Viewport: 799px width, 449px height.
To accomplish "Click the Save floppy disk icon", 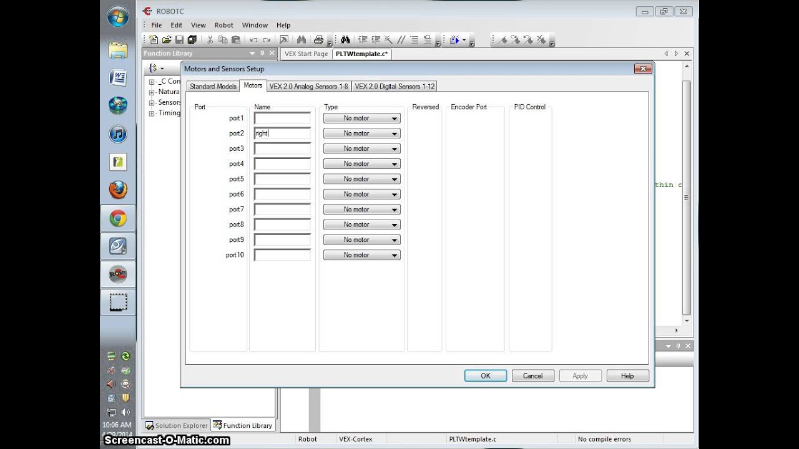I will click(x=179, y=40).
